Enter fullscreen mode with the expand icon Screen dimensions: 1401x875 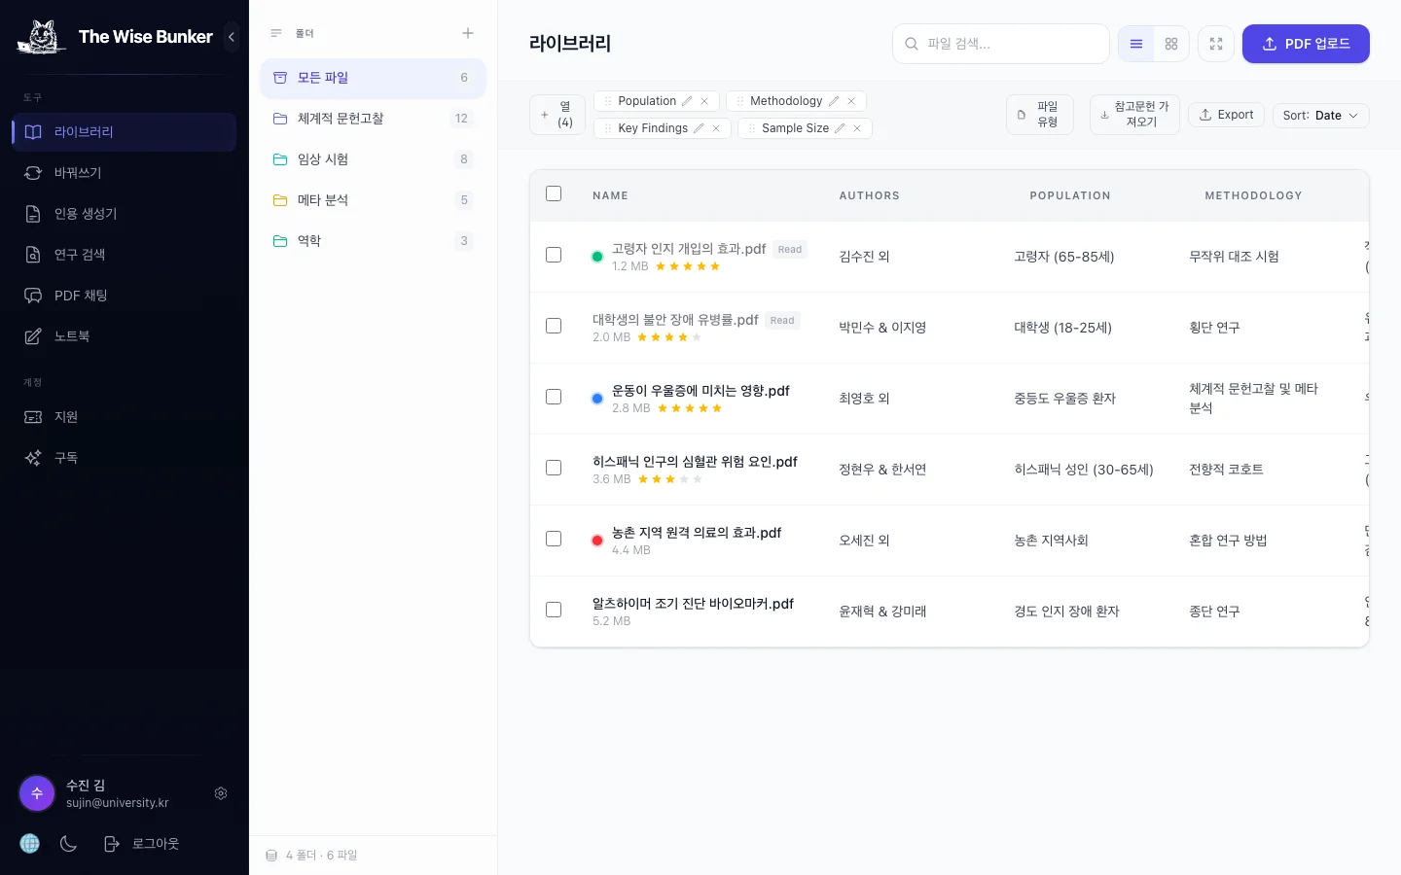1215,44
